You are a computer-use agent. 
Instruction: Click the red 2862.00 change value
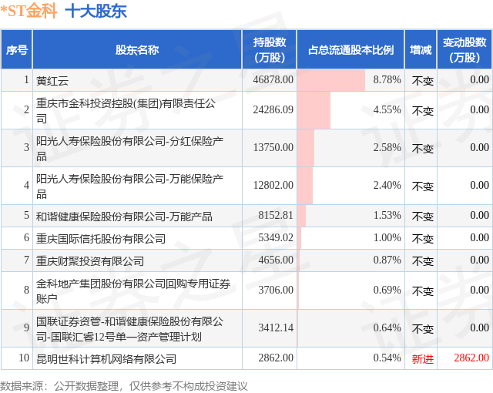point(471,358)
